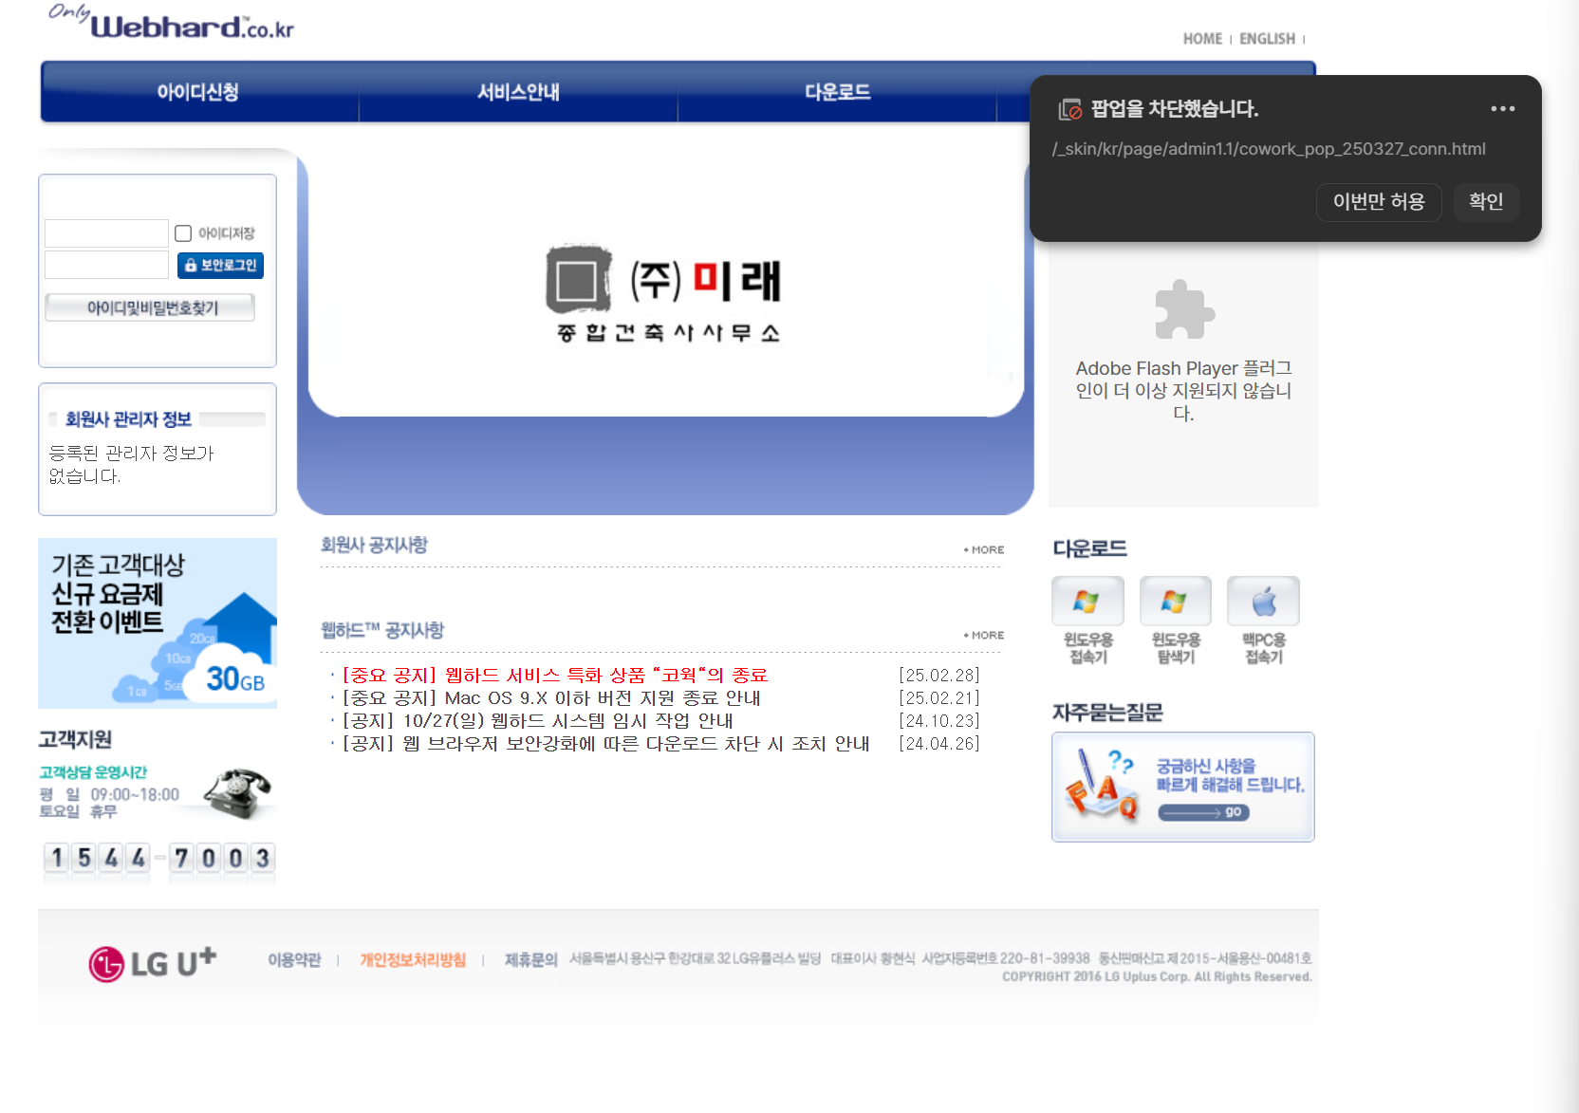Click the 고객상담 운영시간 text
Viewport: 1579px width, 1113px height.
(93, 772)
